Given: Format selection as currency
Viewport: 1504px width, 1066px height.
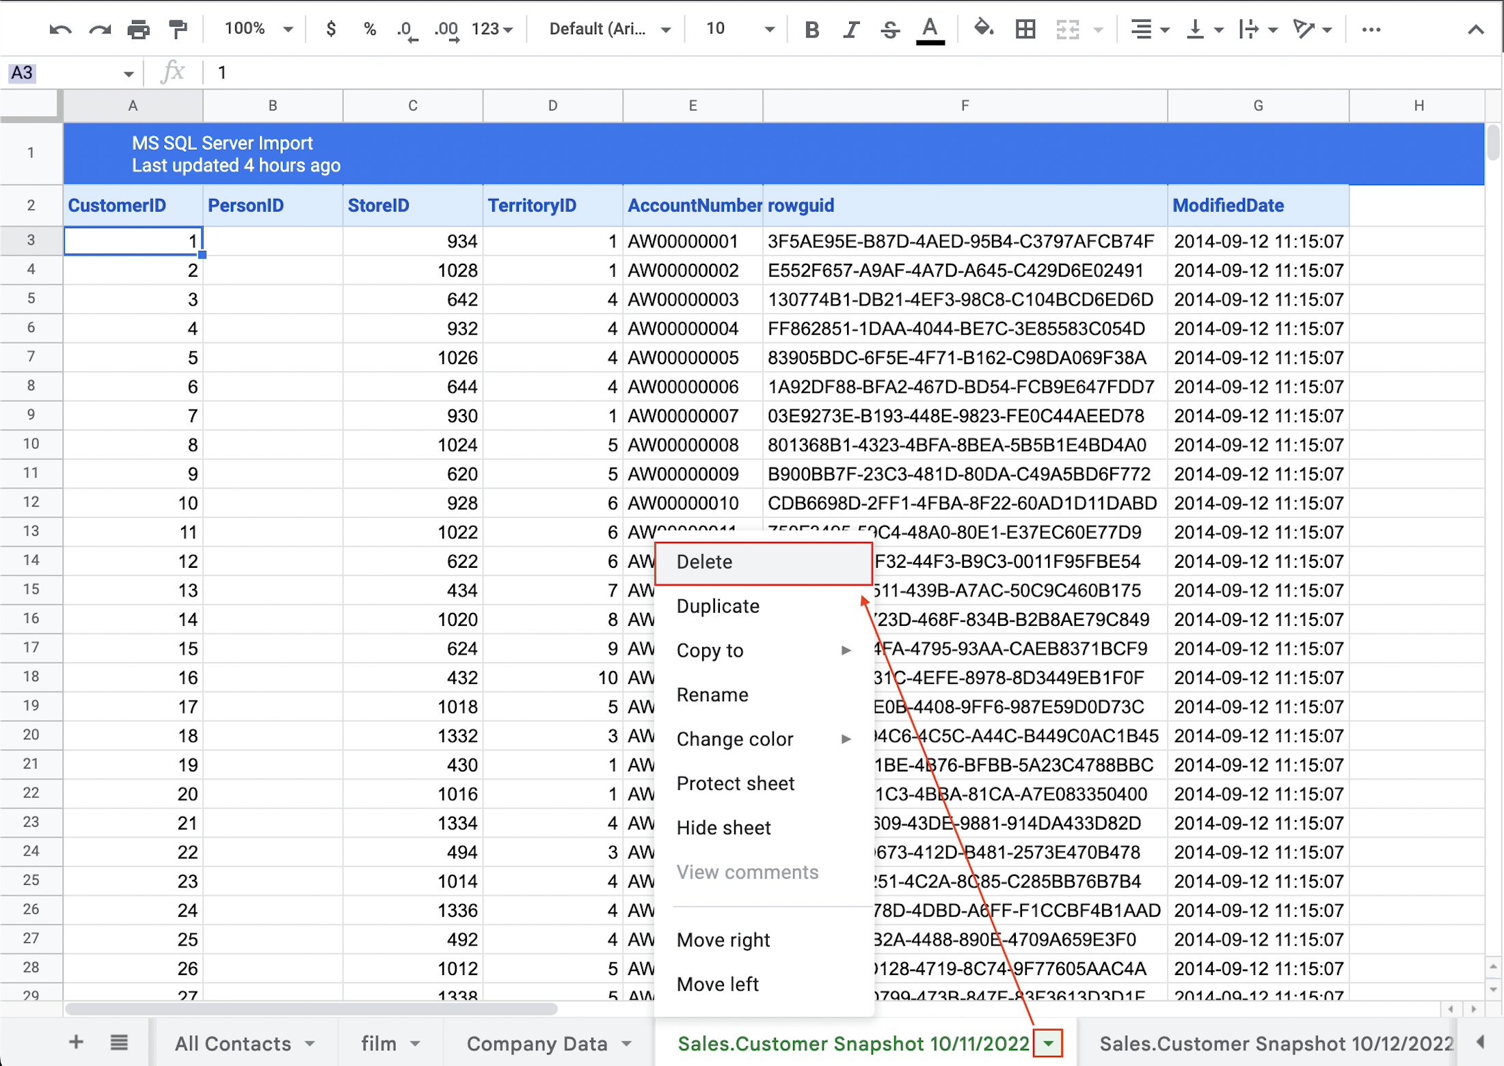Looking at the screenshot, I should (330, 29).
